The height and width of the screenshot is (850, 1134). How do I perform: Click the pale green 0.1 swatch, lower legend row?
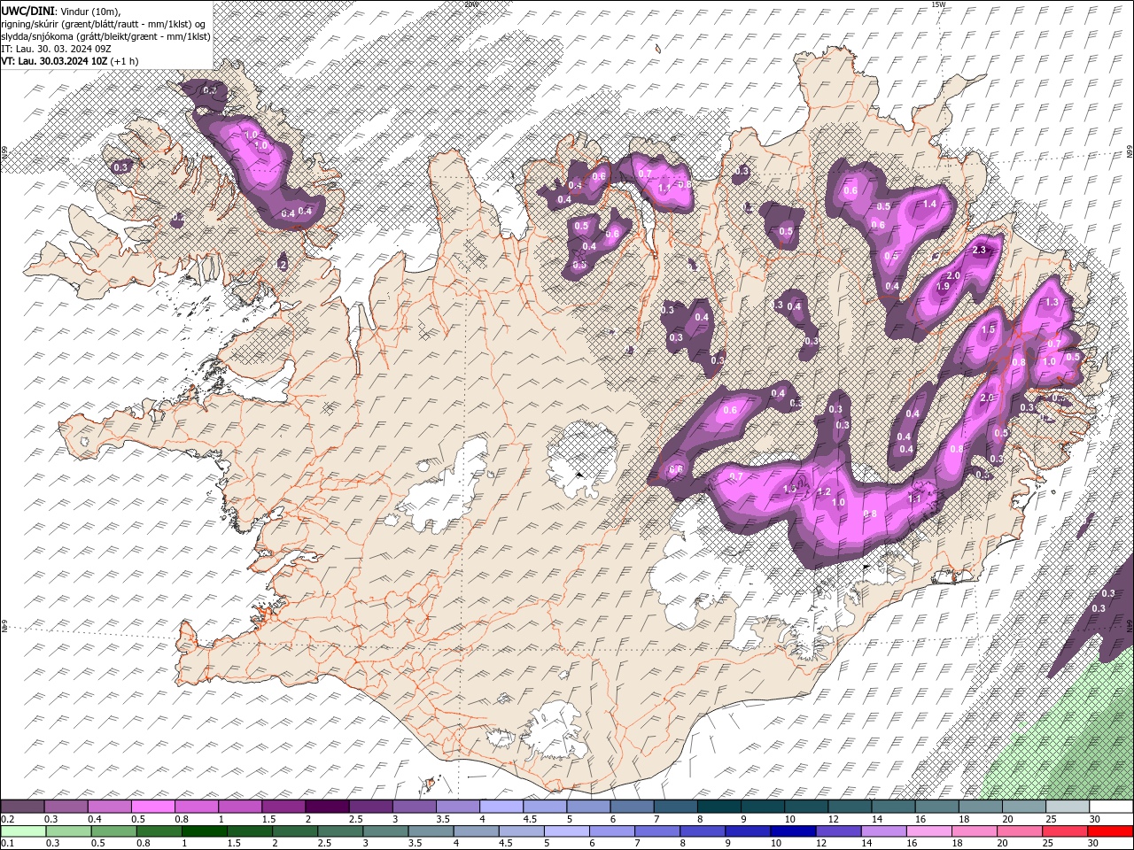pyautogui.click(x=23, y=831)
